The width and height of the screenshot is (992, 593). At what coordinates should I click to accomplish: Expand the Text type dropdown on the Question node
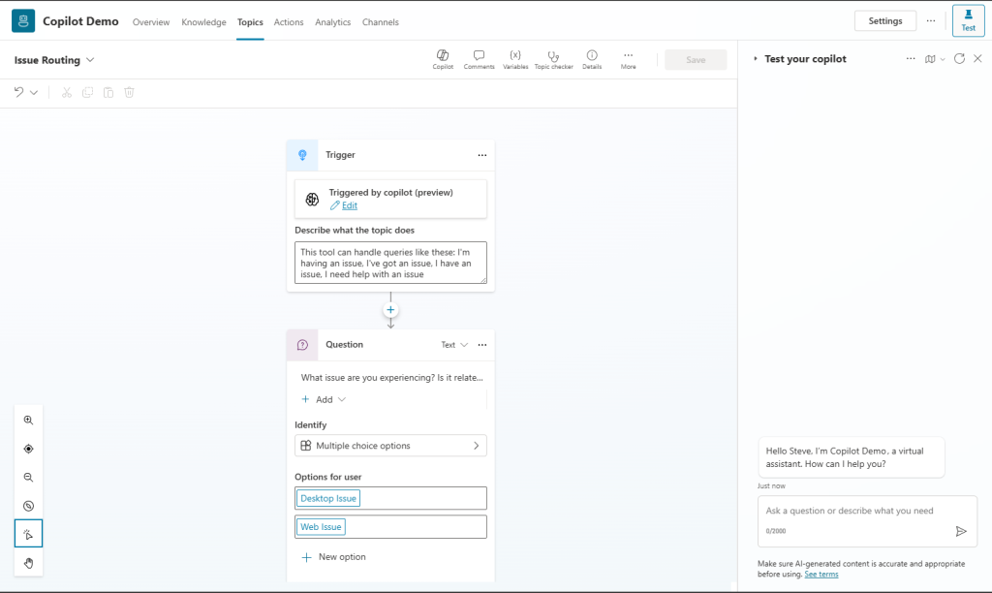point(455,344)
